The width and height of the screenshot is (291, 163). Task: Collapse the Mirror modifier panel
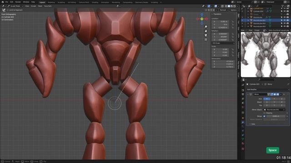click(x=248, y=95)
